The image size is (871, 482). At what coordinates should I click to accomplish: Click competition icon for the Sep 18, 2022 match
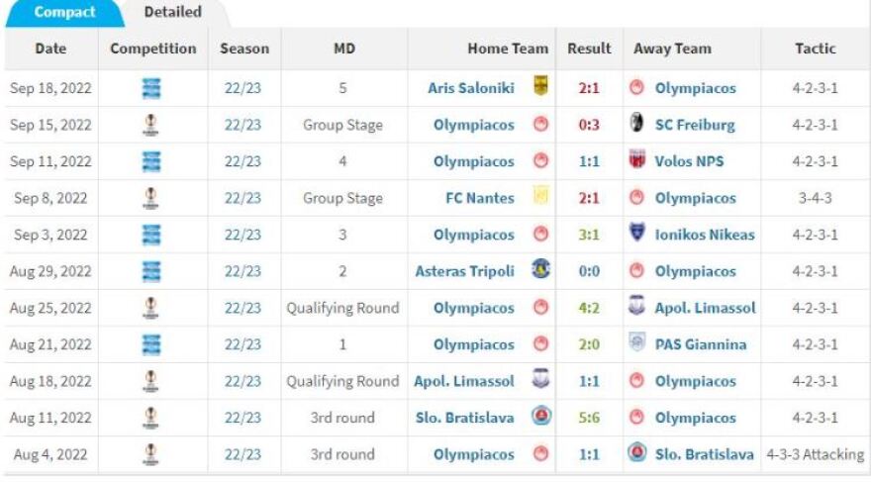click(151, 88)
